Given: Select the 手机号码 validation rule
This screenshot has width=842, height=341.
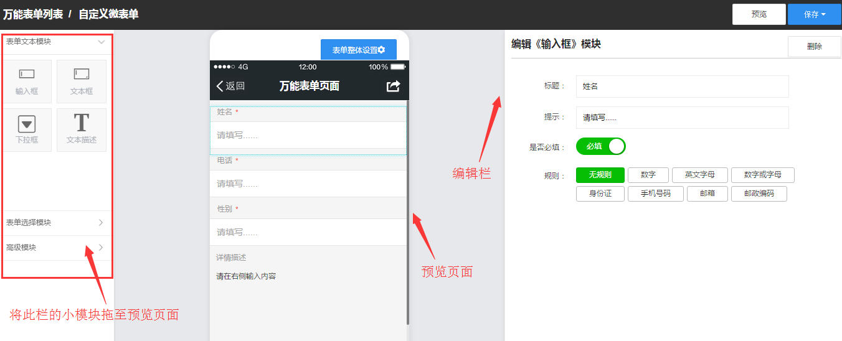Looking at the screenshot, I should pyautogui.click(x=655, y=194).
